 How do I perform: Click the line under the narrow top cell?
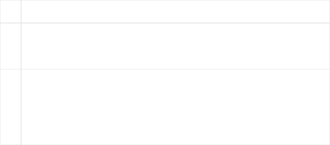(11, 23)
